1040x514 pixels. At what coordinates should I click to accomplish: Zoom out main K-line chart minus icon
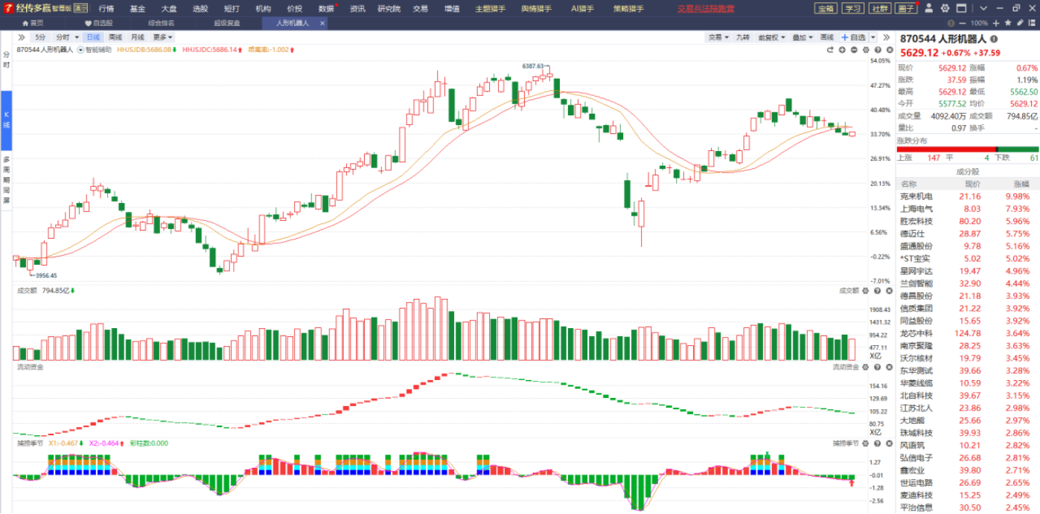coord(854,50)
